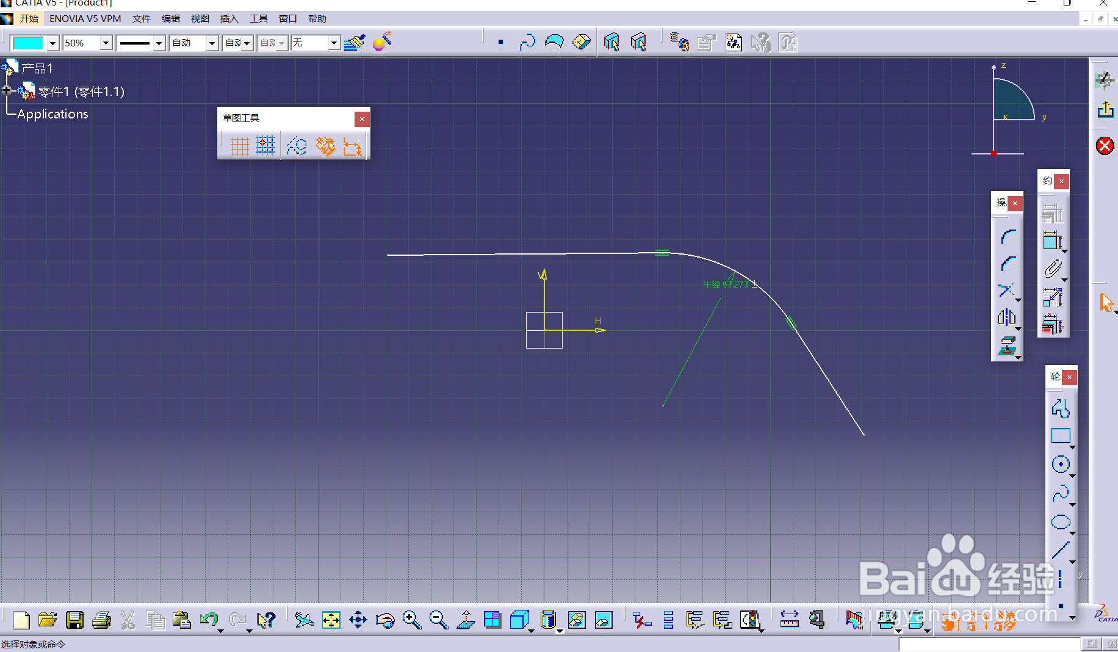Screen dimensions: 1118x652
Task: Select the Ellipse tool
Action: pyautogui.click(x=1061, y=522)
